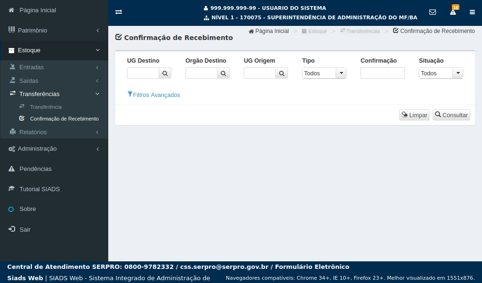
Task: Click the printer icon next to Relatórios
Action: point(13,132)
